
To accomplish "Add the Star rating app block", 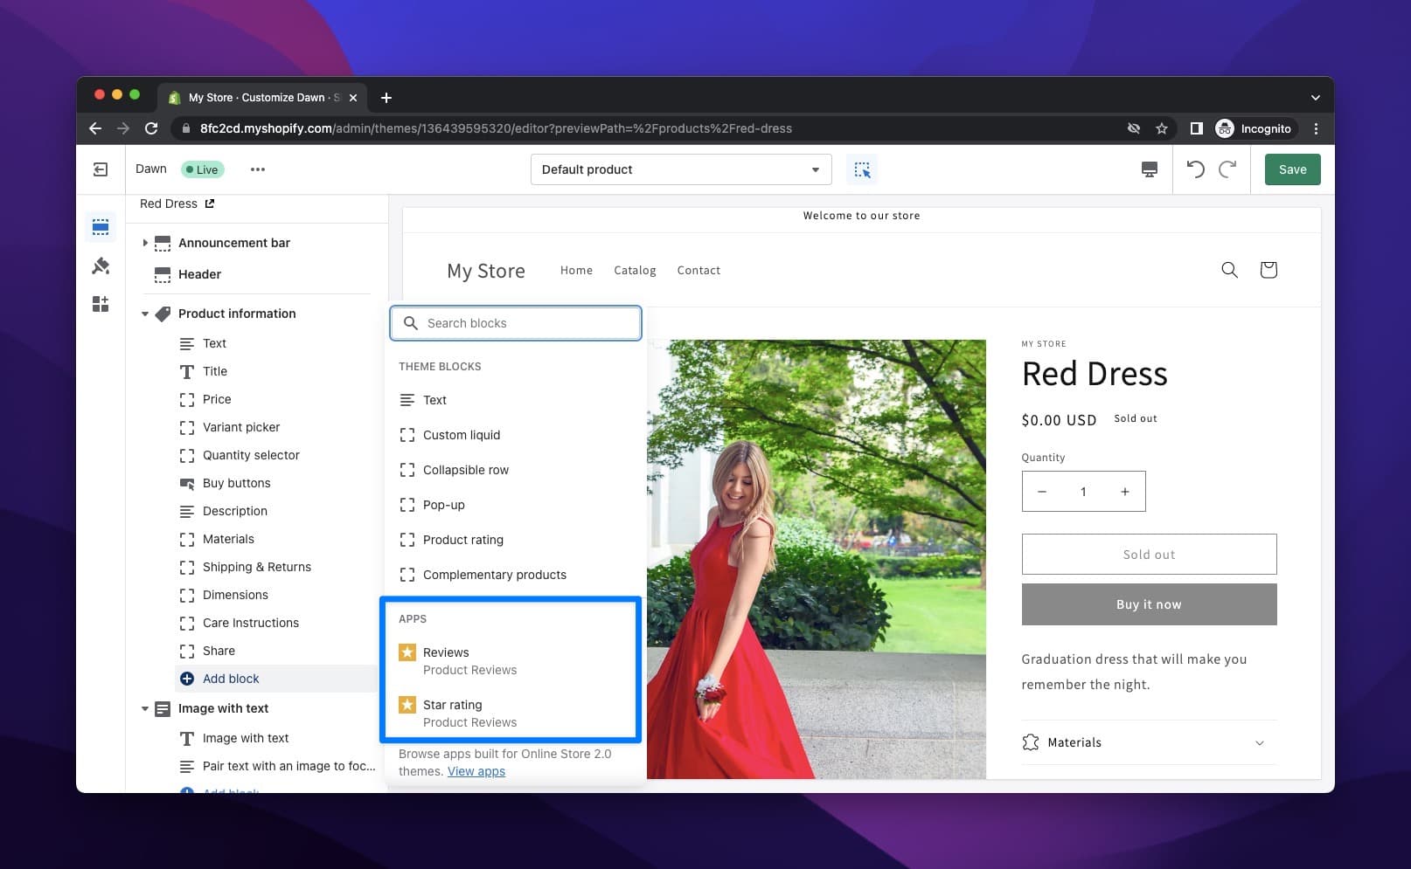I will point(514,714).
